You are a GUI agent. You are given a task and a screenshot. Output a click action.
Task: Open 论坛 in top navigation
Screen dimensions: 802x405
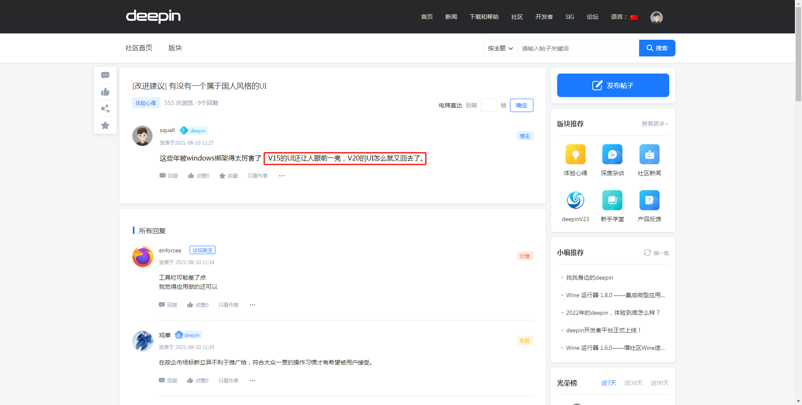coord(593,17)
